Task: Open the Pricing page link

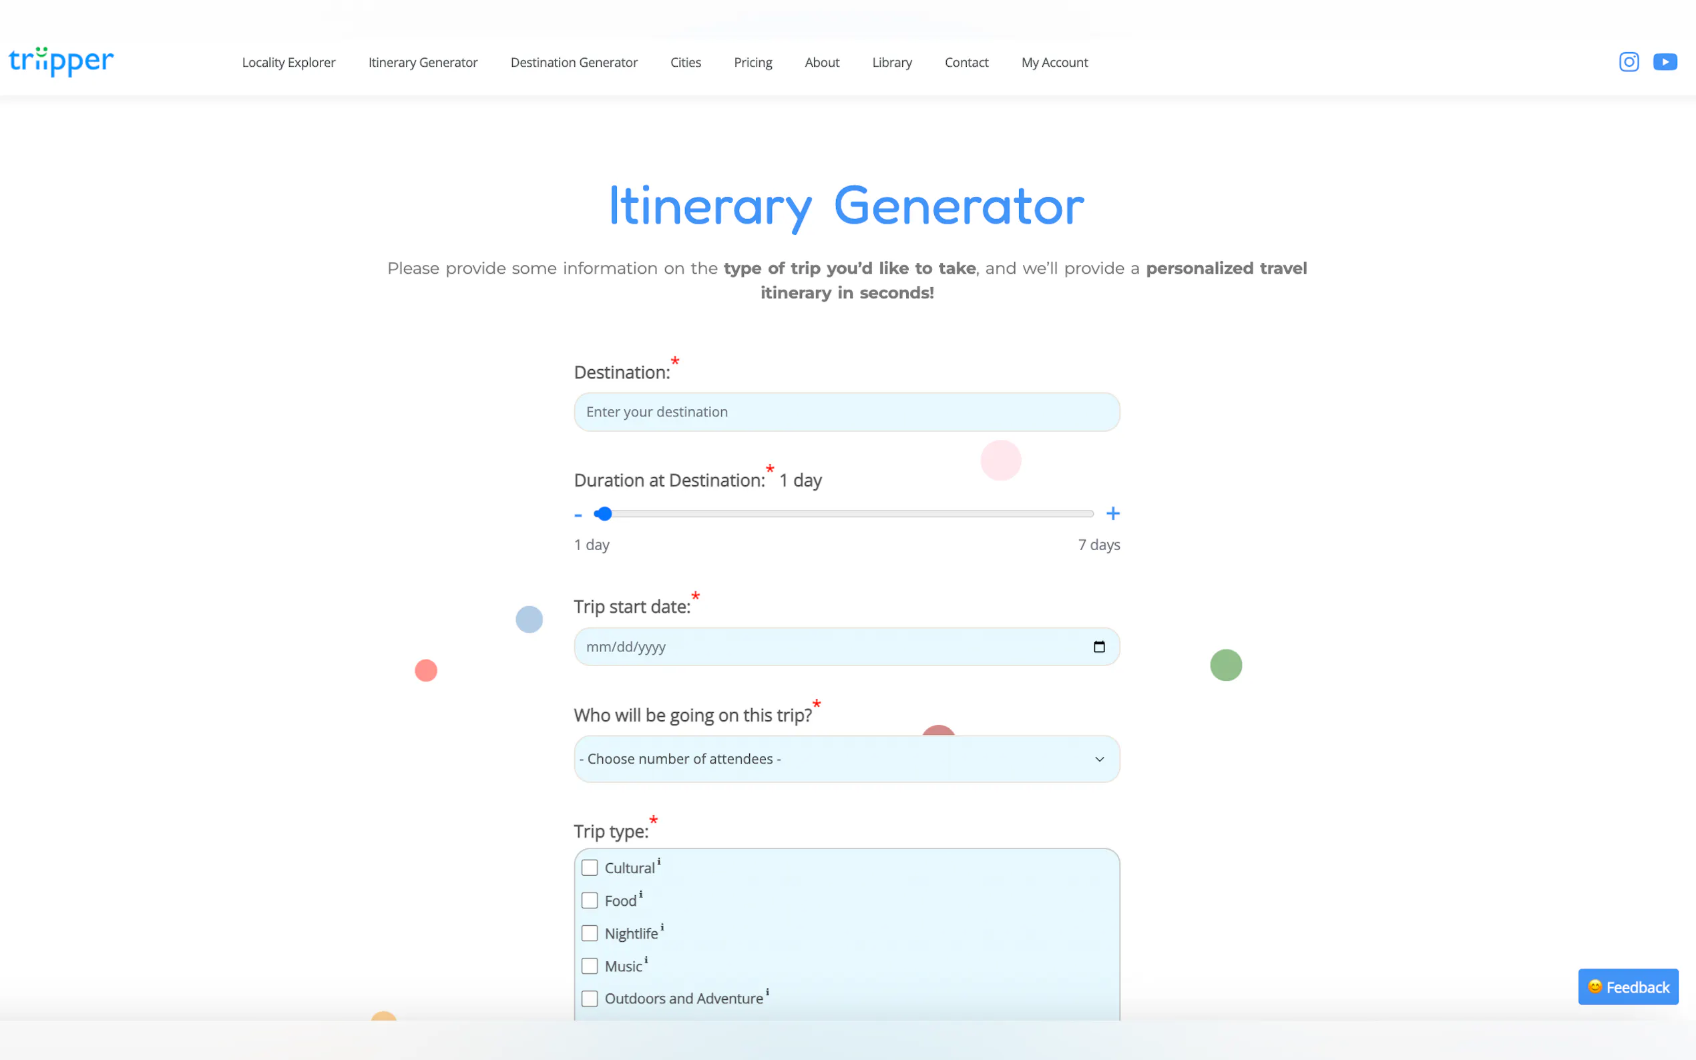Action: pos(753,62)
